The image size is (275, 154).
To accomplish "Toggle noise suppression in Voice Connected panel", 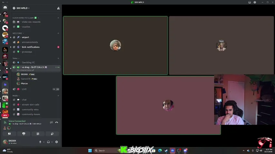I will (51, 122).
